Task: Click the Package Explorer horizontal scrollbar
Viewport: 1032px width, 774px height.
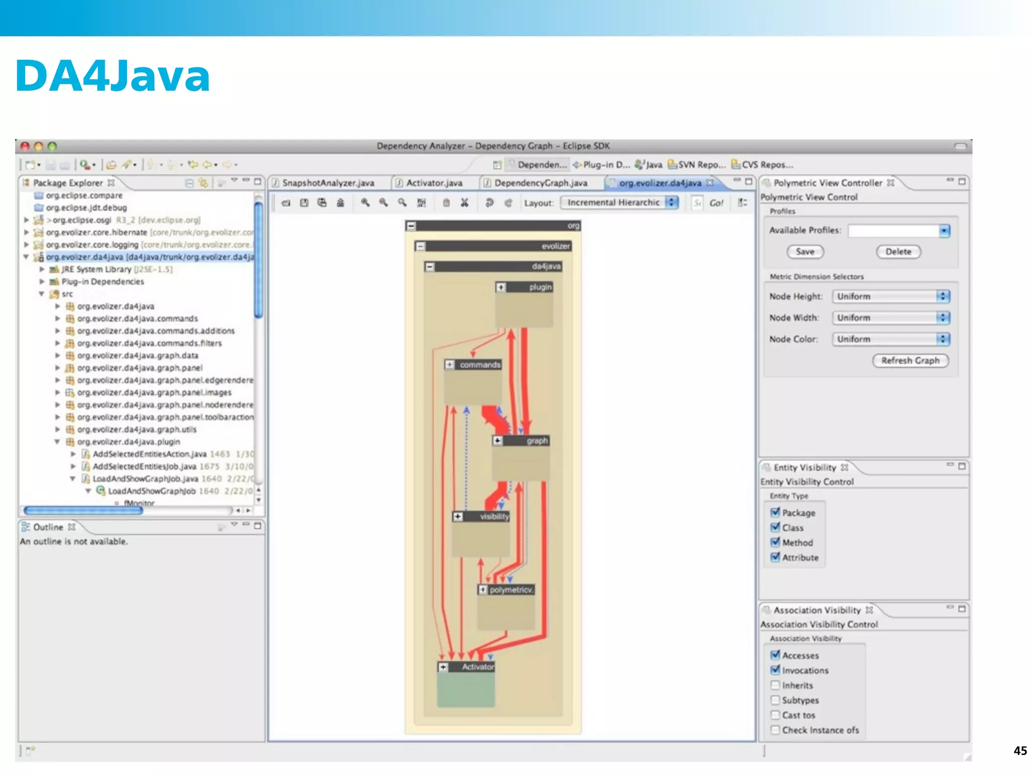Action: tap(84, 510)
